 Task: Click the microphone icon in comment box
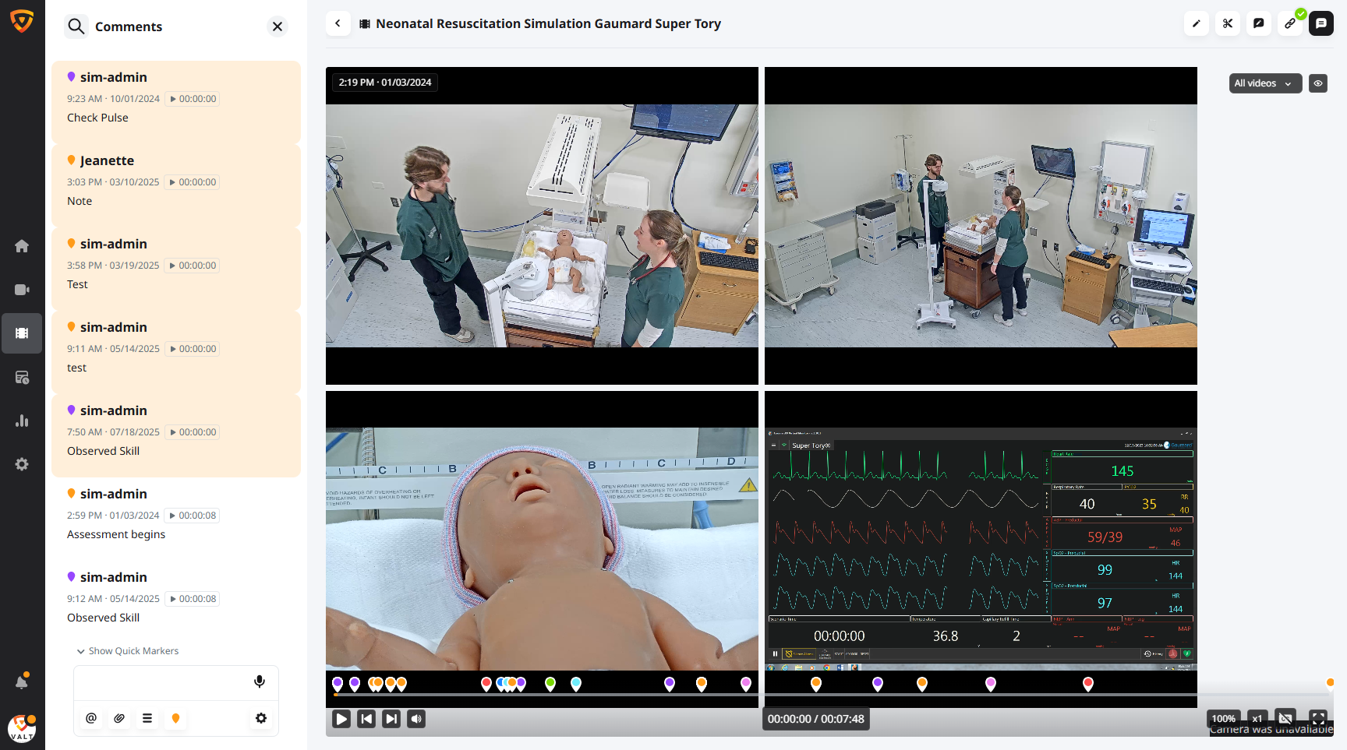[260, 681]
